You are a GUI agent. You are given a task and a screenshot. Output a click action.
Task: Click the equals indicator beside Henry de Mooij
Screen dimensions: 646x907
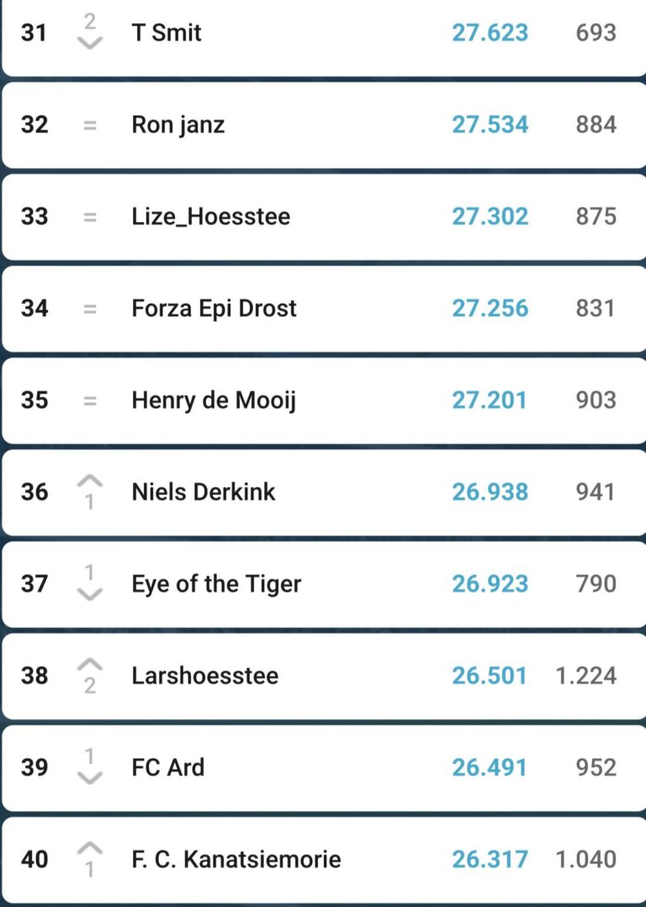point(90,400)
